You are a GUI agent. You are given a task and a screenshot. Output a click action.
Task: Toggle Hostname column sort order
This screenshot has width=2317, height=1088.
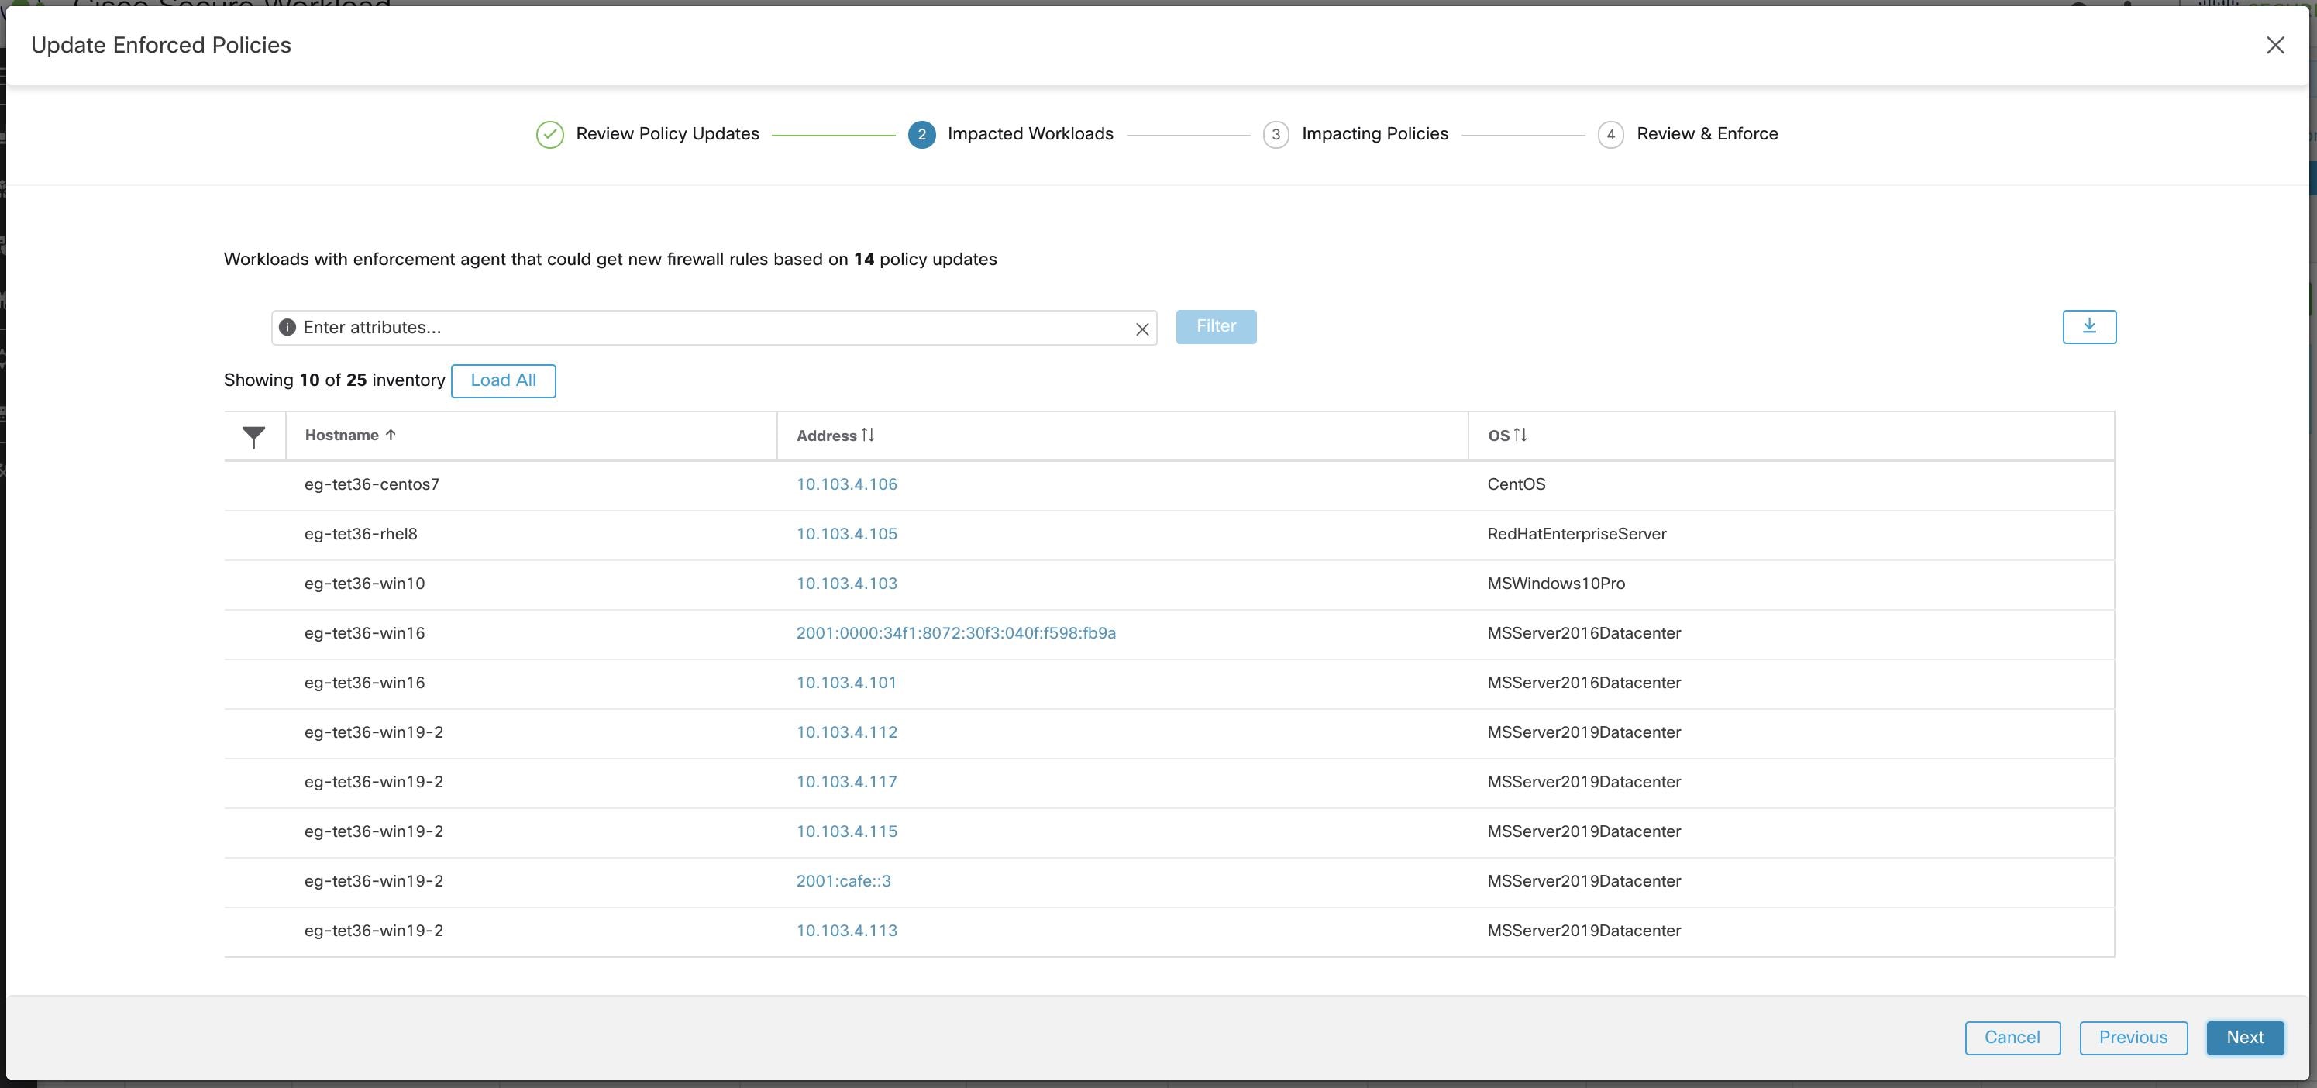350,435
